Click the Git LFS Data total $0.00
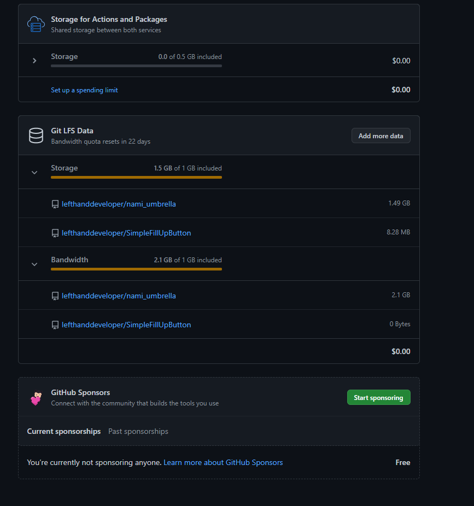Viewport: 474px width, 506px height. click(401, 351)
